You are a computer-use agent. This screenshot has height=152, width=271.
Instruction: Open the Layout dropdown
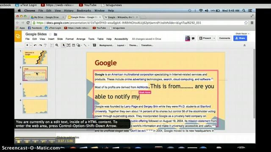(121, 45)
